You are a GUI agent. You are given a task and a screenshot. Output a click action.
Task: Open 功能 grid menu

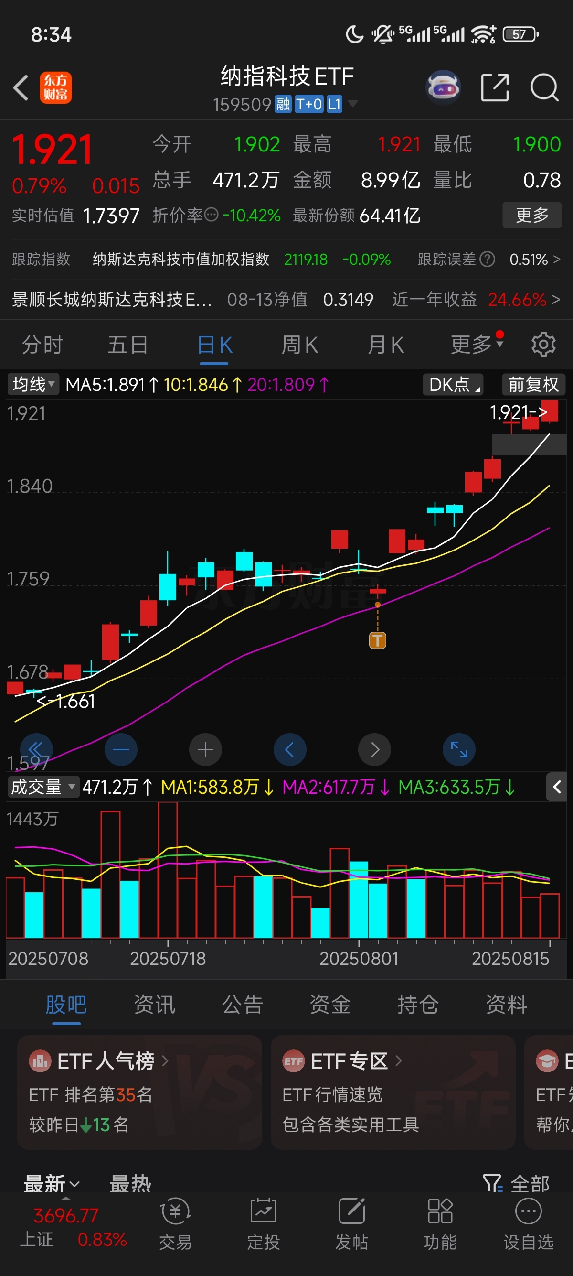point(440,1223)
